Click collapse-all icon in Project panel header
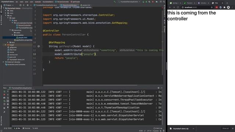Viewport: 235px width, 132px height. pos(23,5)
